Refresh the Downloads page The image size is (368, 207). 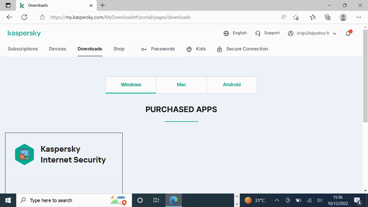tap(24, 17)
